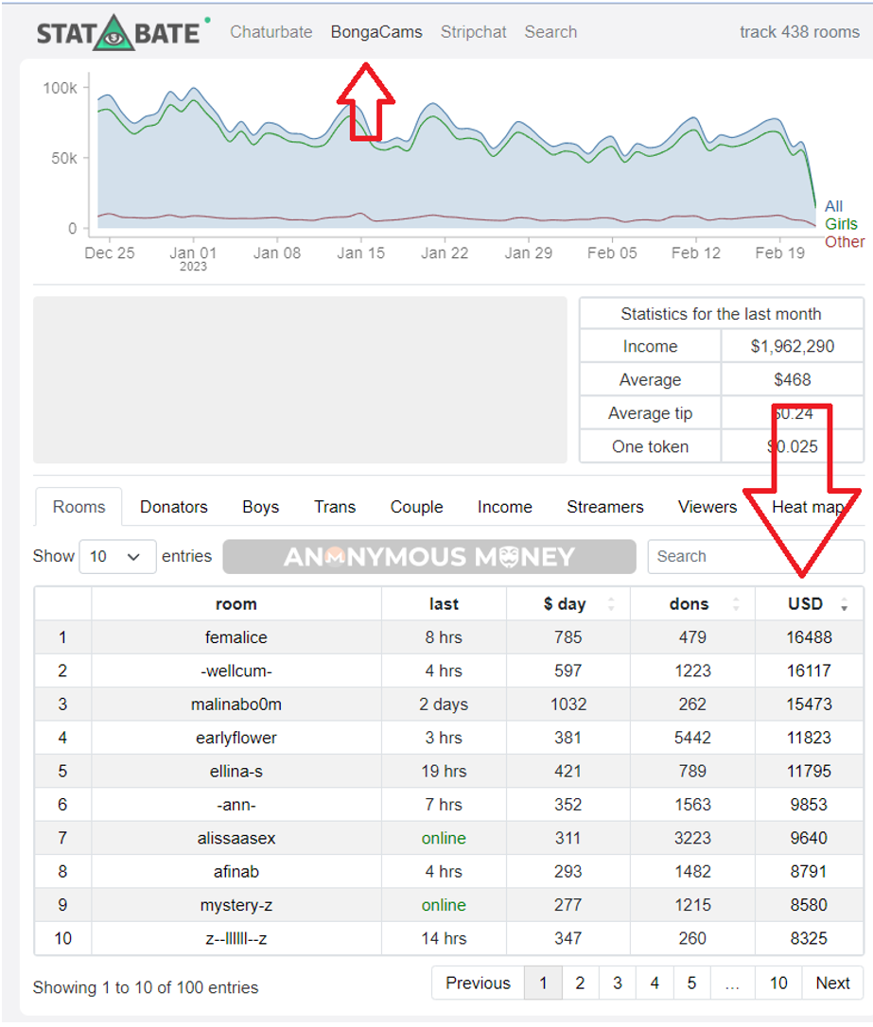
Task: Click online status for alissaasex
Action: click(x=444, y=838)
